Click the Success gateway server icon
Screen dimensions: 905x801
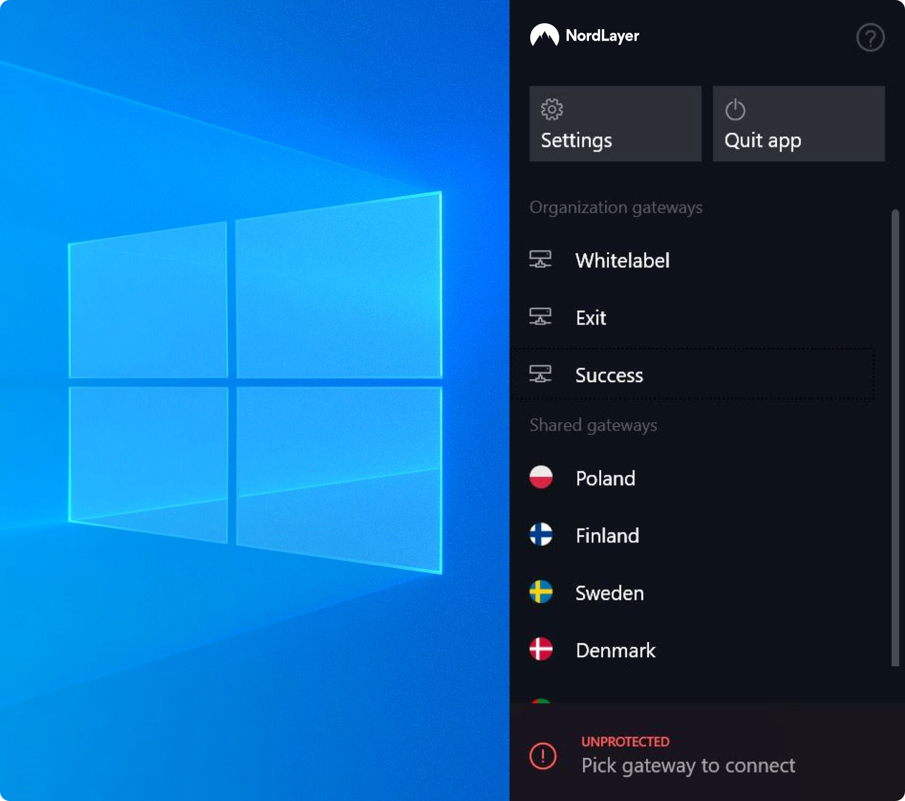540,374
